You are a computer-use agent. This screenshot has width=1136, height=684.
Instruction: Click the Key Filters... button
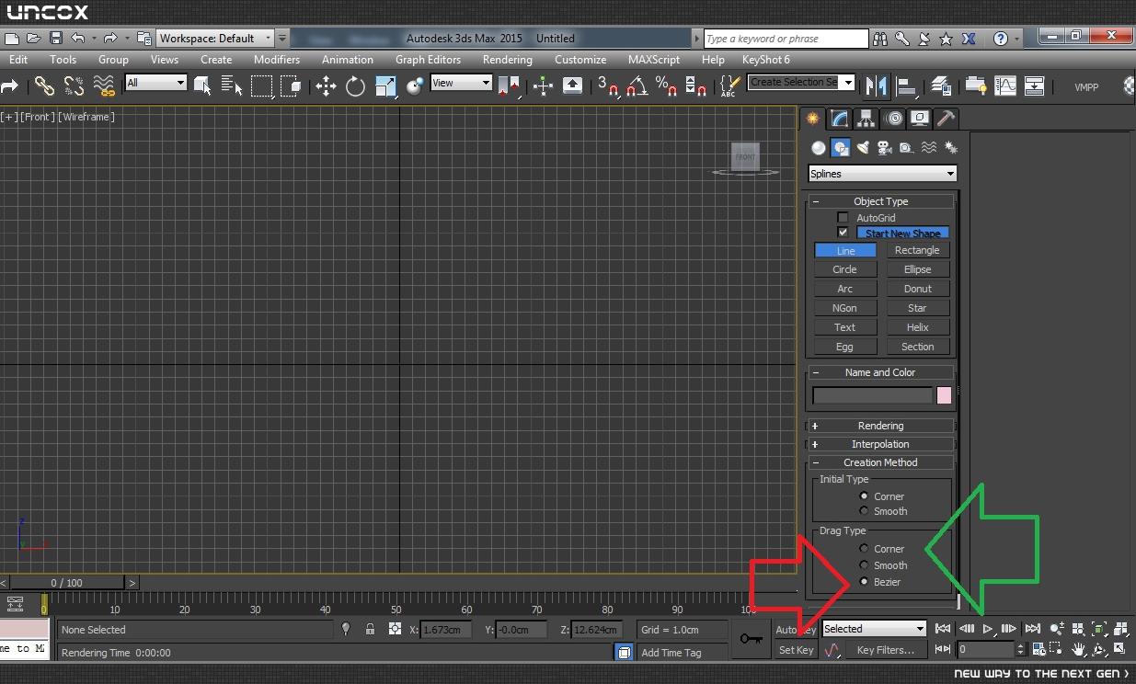click(x=886, y=650)
